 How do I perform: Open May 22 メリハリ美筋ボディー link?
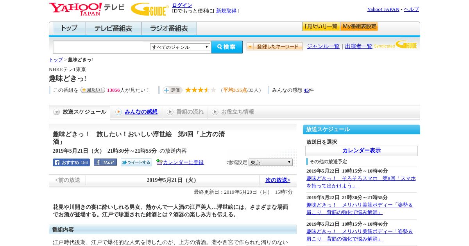(360, 209)
